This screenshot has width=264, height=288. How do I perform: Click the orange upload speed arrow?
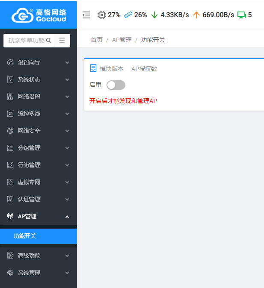click(x=196, y=15)
